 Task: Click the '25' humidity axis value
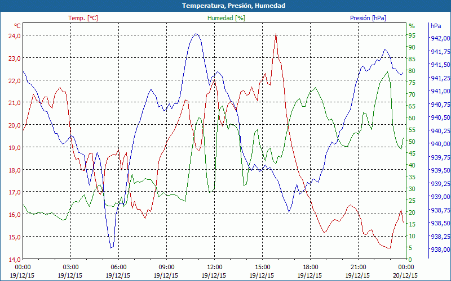point(412,201)
